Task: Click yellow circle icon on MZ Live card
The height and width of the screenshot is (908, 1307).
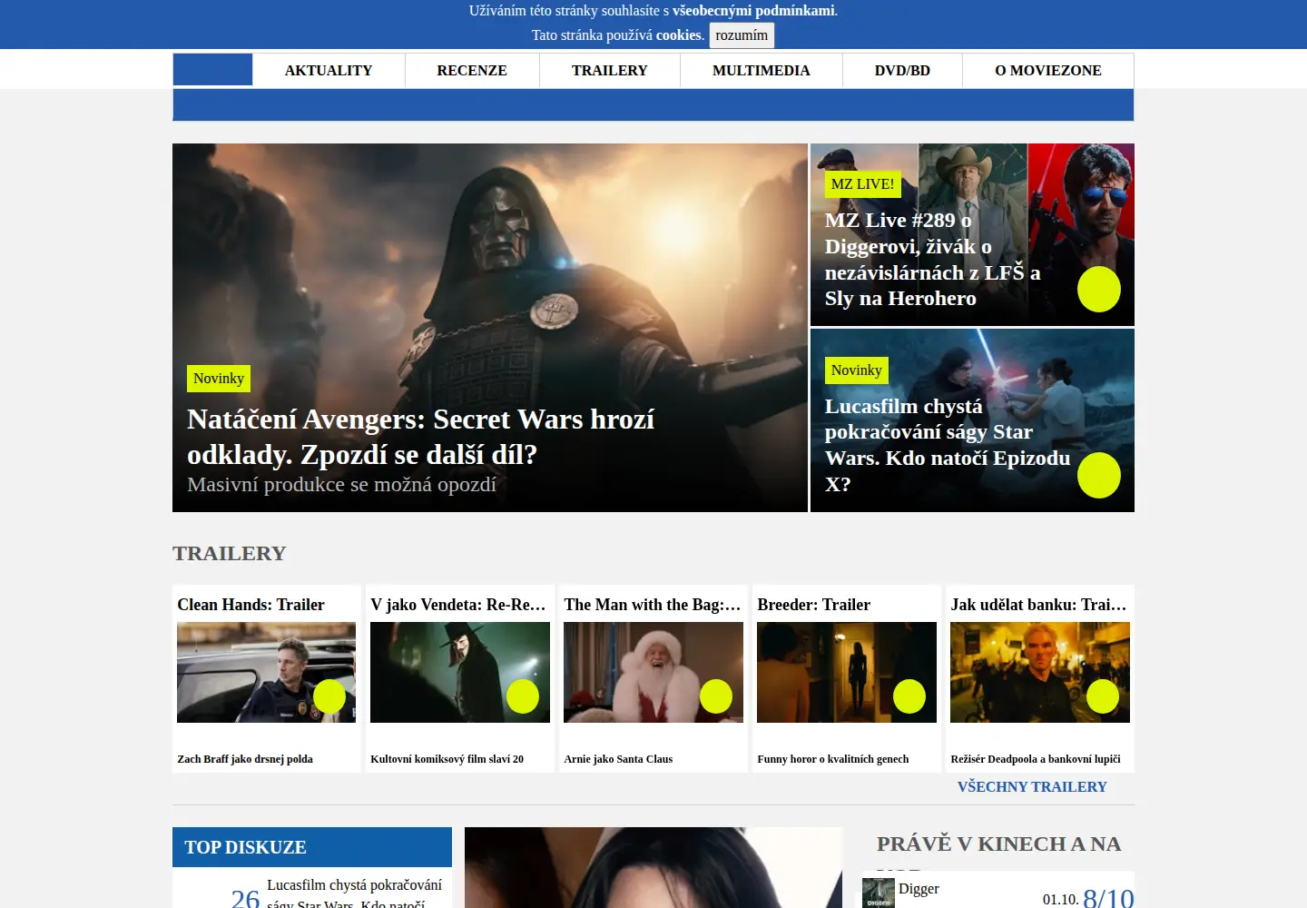Action: pos(1099,290)
